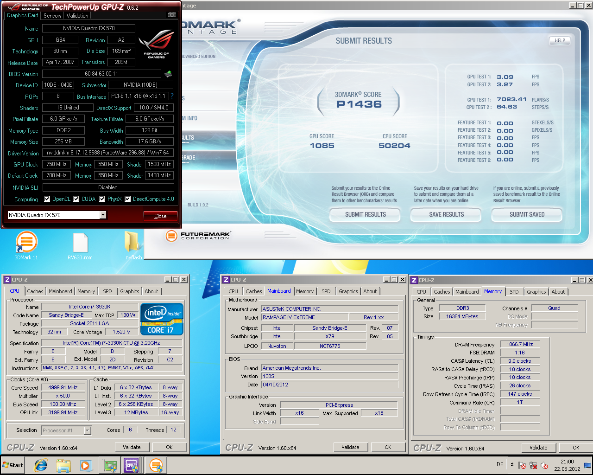593x475 pixels.
Task: Click HELP button in 3DMark
Action: tap(560, 40)
